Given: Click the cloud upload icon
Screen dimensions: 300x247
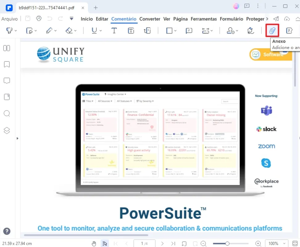Looking at the screenshot, I should [287, 19].
